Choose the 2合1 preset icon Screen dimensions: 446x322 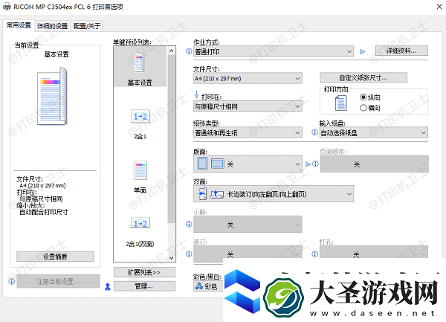[x=140, y=116]
